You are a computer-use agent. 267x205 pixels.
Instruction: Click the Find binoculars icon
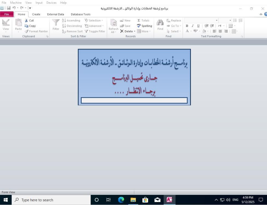pos(160,22)
